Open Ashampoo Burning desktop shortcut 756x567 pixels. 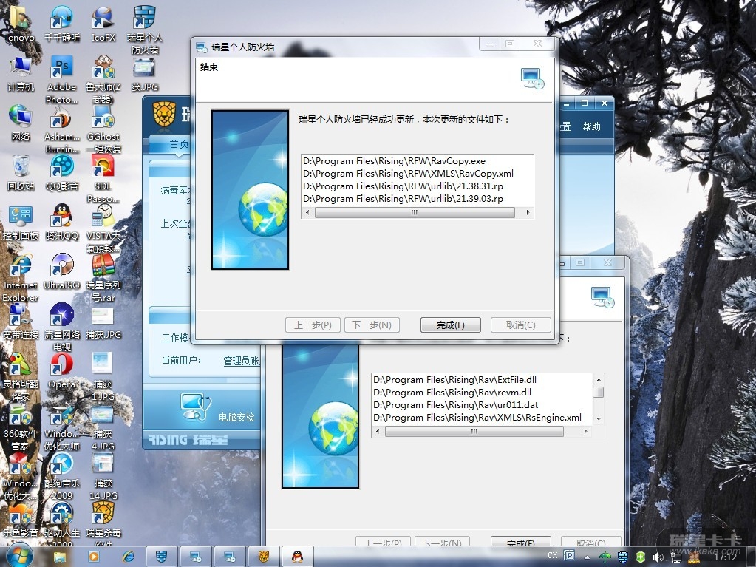pos(62,129)
